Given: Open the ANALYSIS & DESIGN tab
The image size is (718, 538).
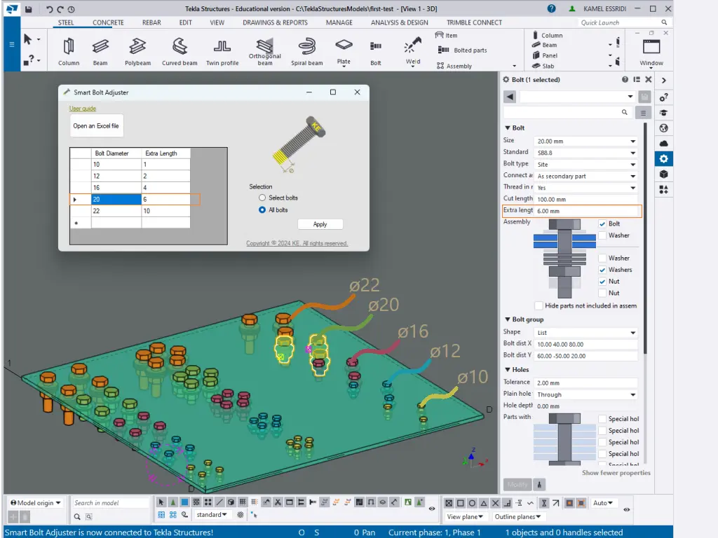Looking at the screenshot, I should tap(399, 22).
